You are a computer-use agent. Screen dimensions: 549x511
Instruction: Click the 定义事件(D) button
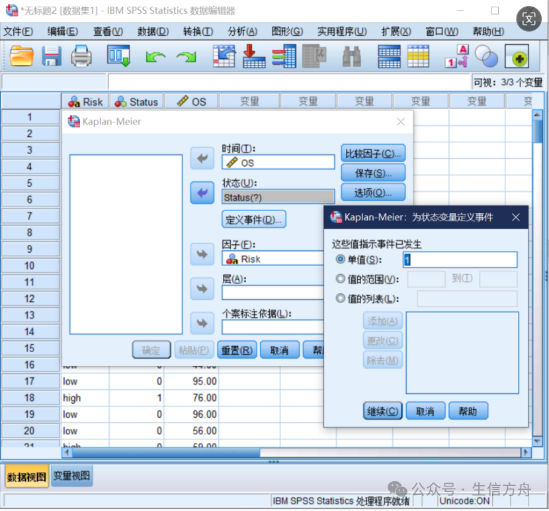click(x=254, y=219)
